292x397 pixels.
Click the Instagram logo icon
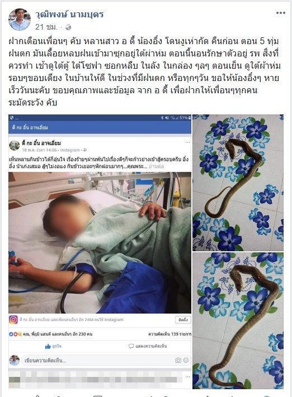13,319
